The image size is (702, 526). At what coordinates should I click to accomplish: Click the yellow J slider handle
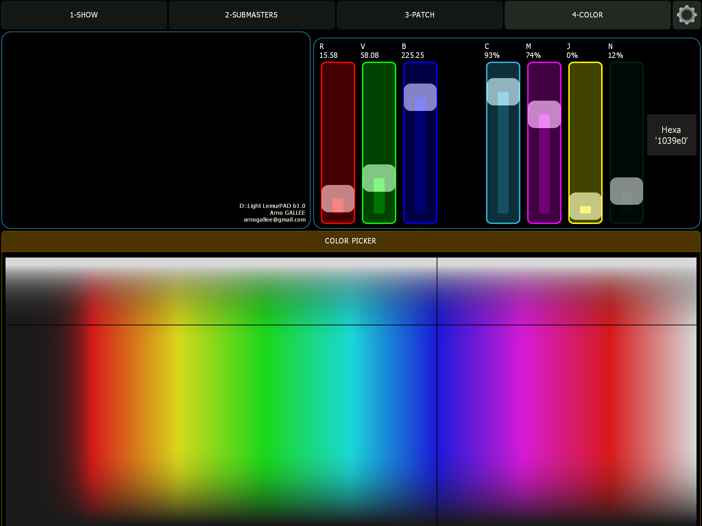[x=585, y=206]
